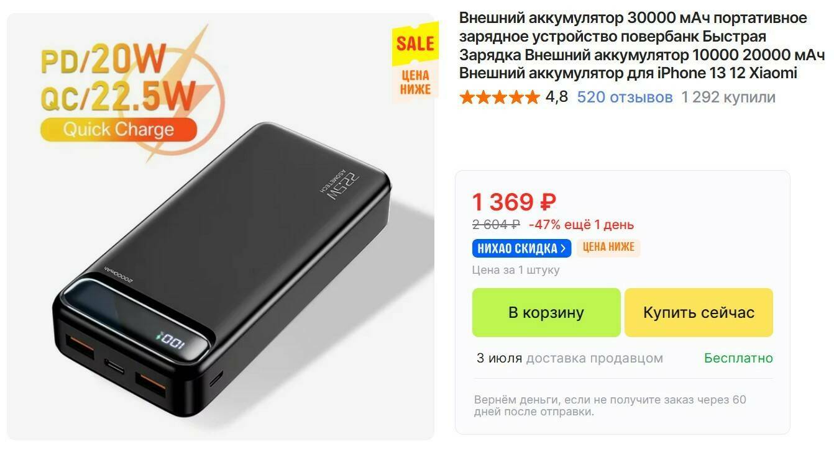This screenshot has width=834, height=460.
Task: Click the product title text
Action: [x=641, y=45]
